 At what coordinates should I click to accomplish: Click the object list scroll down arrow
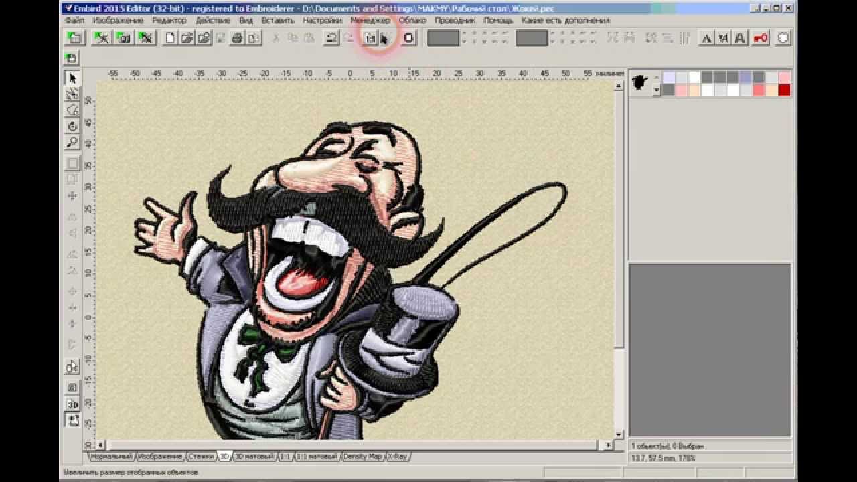pyautogui.click(x=657, y=90)
